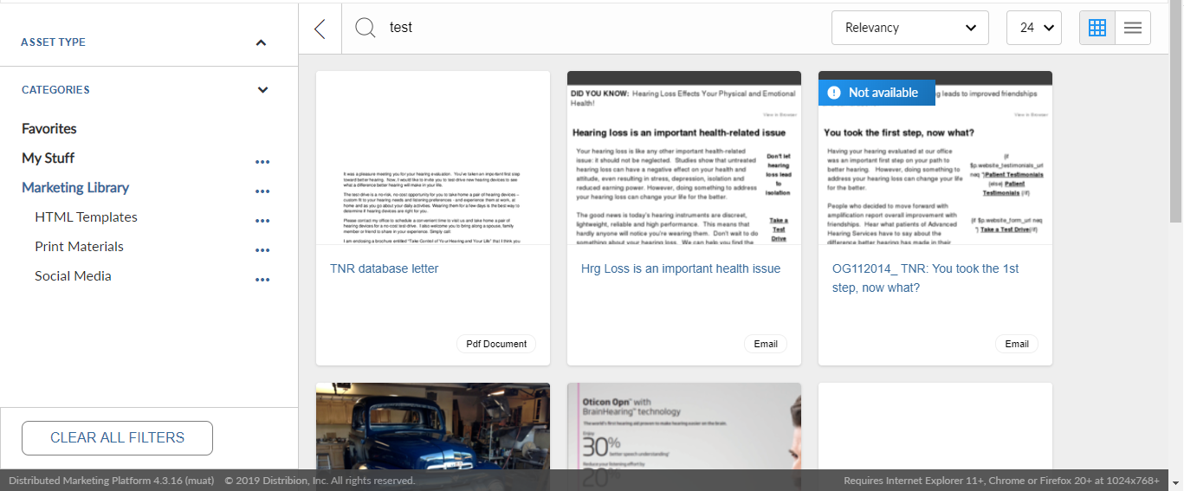Switch to grid view
The width and height of the screenshot is (1184, 491).
pyautogui.click(x=1097, y=28)
